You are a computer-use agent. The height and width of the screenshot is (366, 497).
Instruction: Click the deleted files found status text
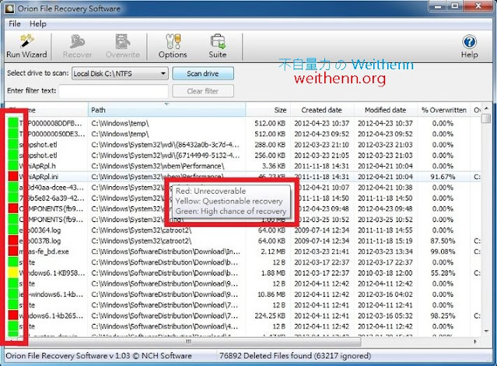[295, 356]
